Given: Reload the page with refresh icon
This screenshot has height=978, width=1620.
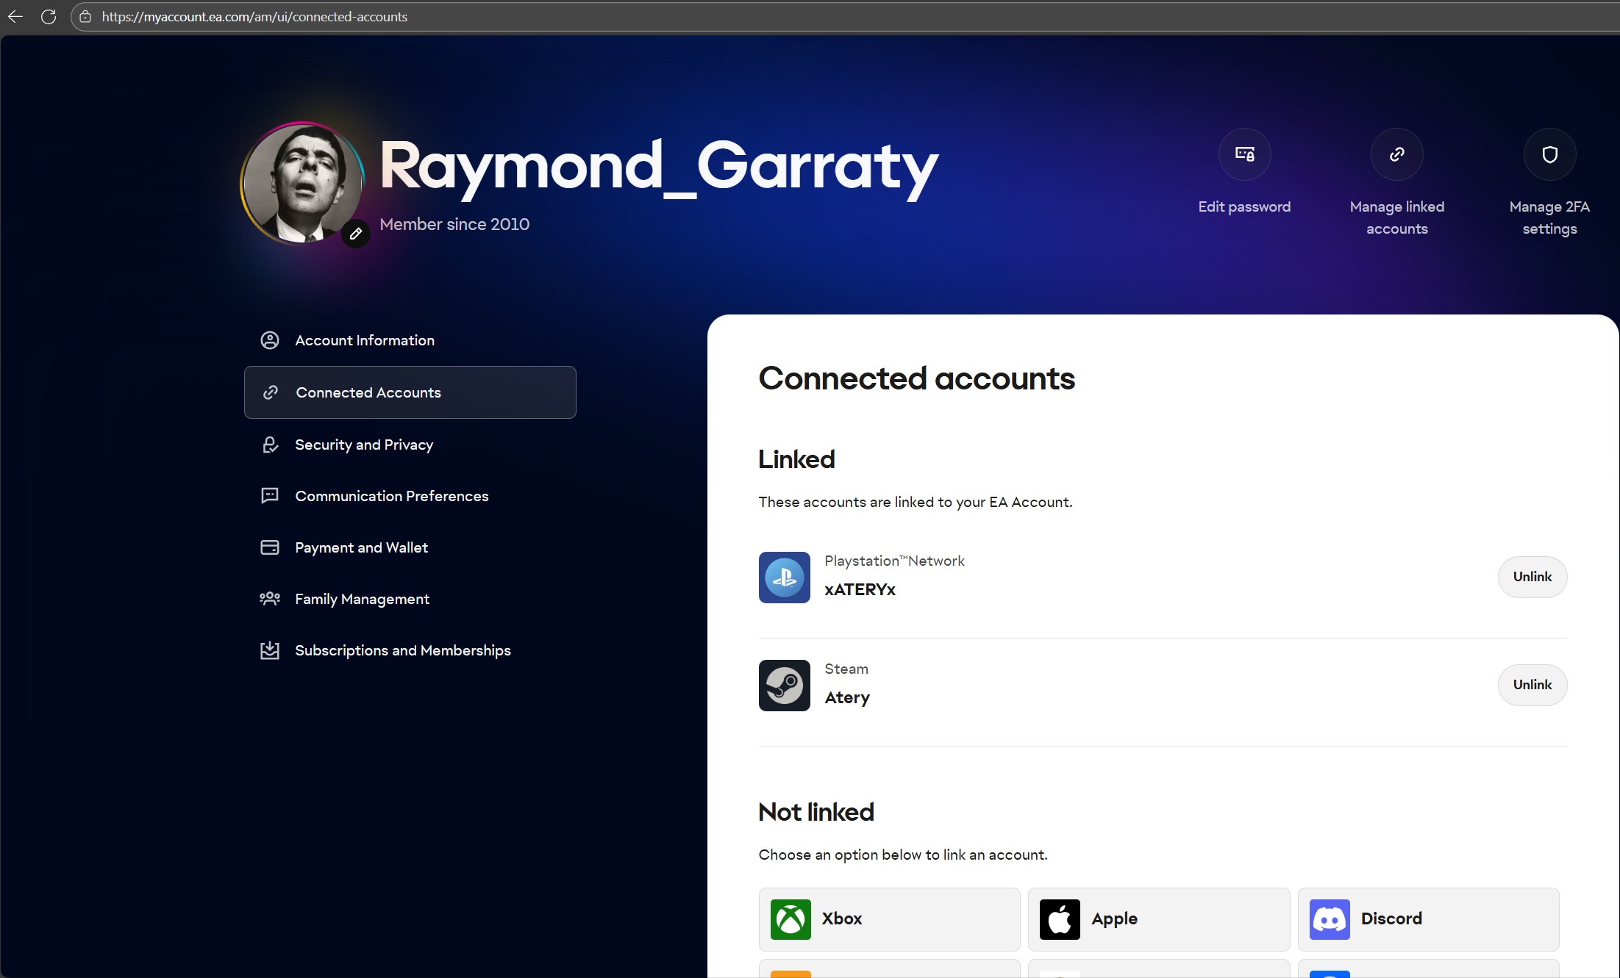Looking at the screenshot, I should click(49, 16).
